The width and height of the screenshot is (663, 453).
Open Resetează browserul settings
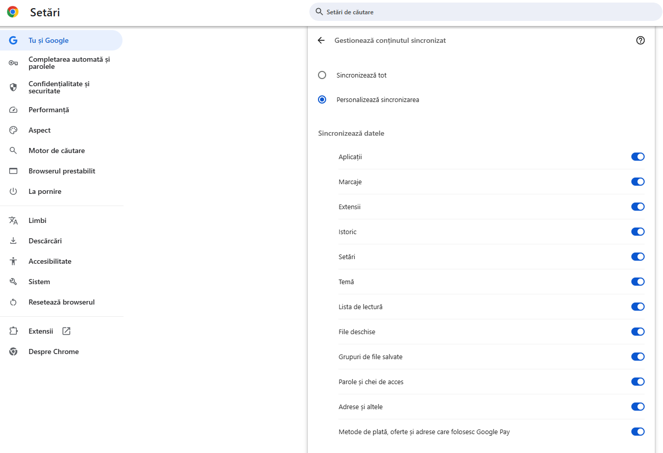pos(61,302)
